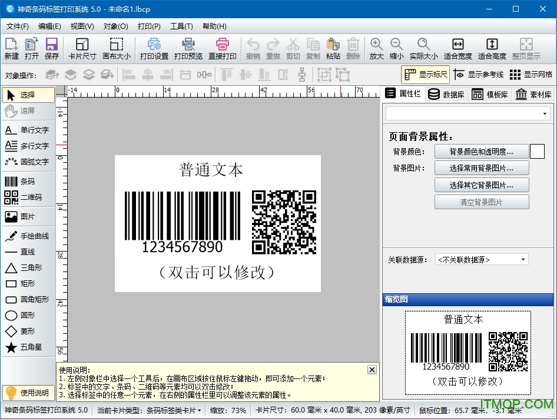557x419 pixels.
Task: Click 背景颜色和透明度 button
Action: tap(481, 152)
